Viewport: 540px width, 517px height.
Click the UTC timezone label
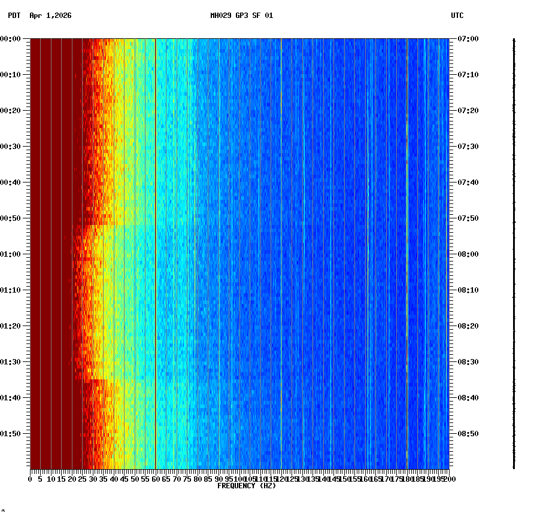457,17
